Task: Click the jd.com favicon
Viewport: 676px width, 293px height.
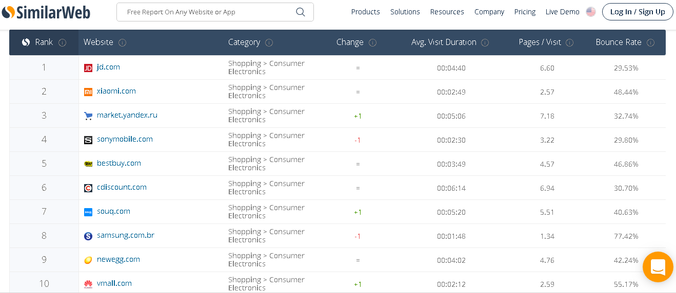Action: tap(88, 67)
